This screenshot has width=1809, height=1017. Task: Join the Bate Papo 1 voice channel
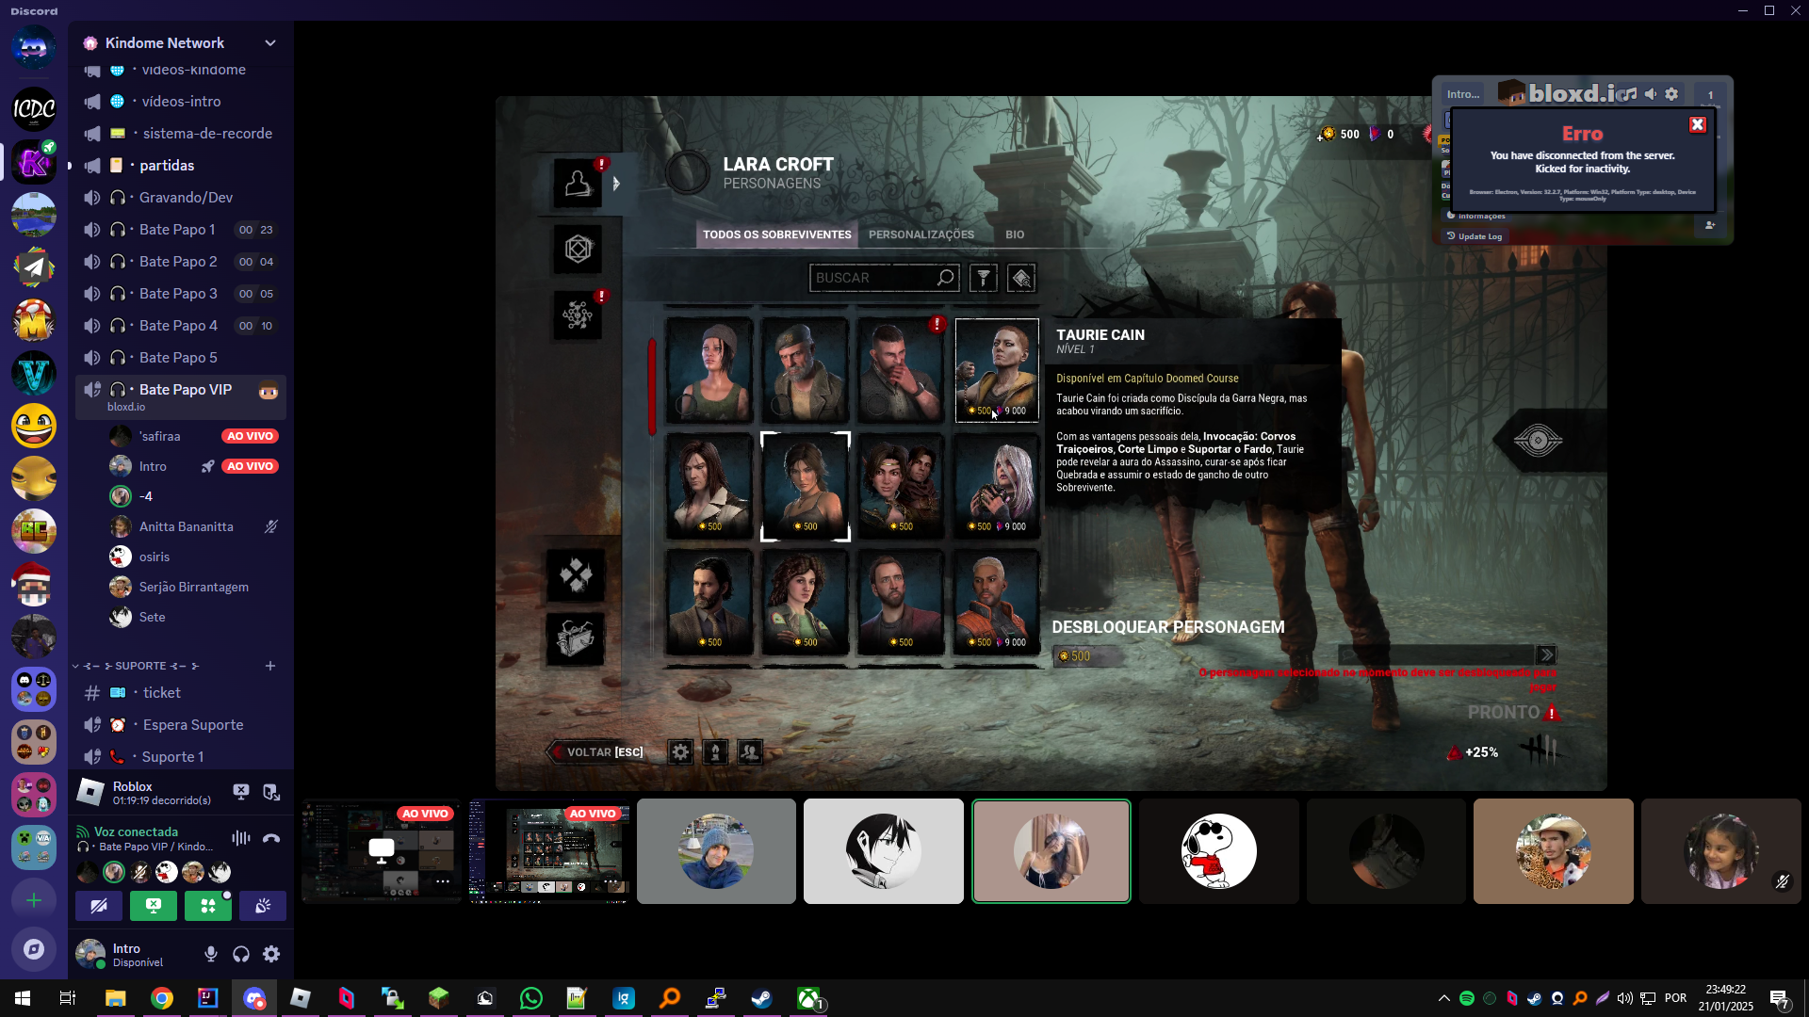point(180,230)
